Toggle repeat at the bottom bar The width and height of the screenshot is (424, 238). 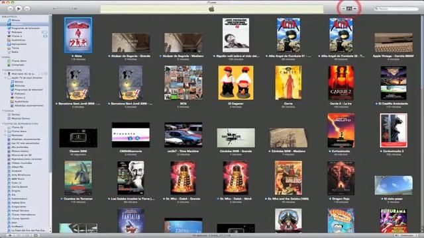[27, 235]
